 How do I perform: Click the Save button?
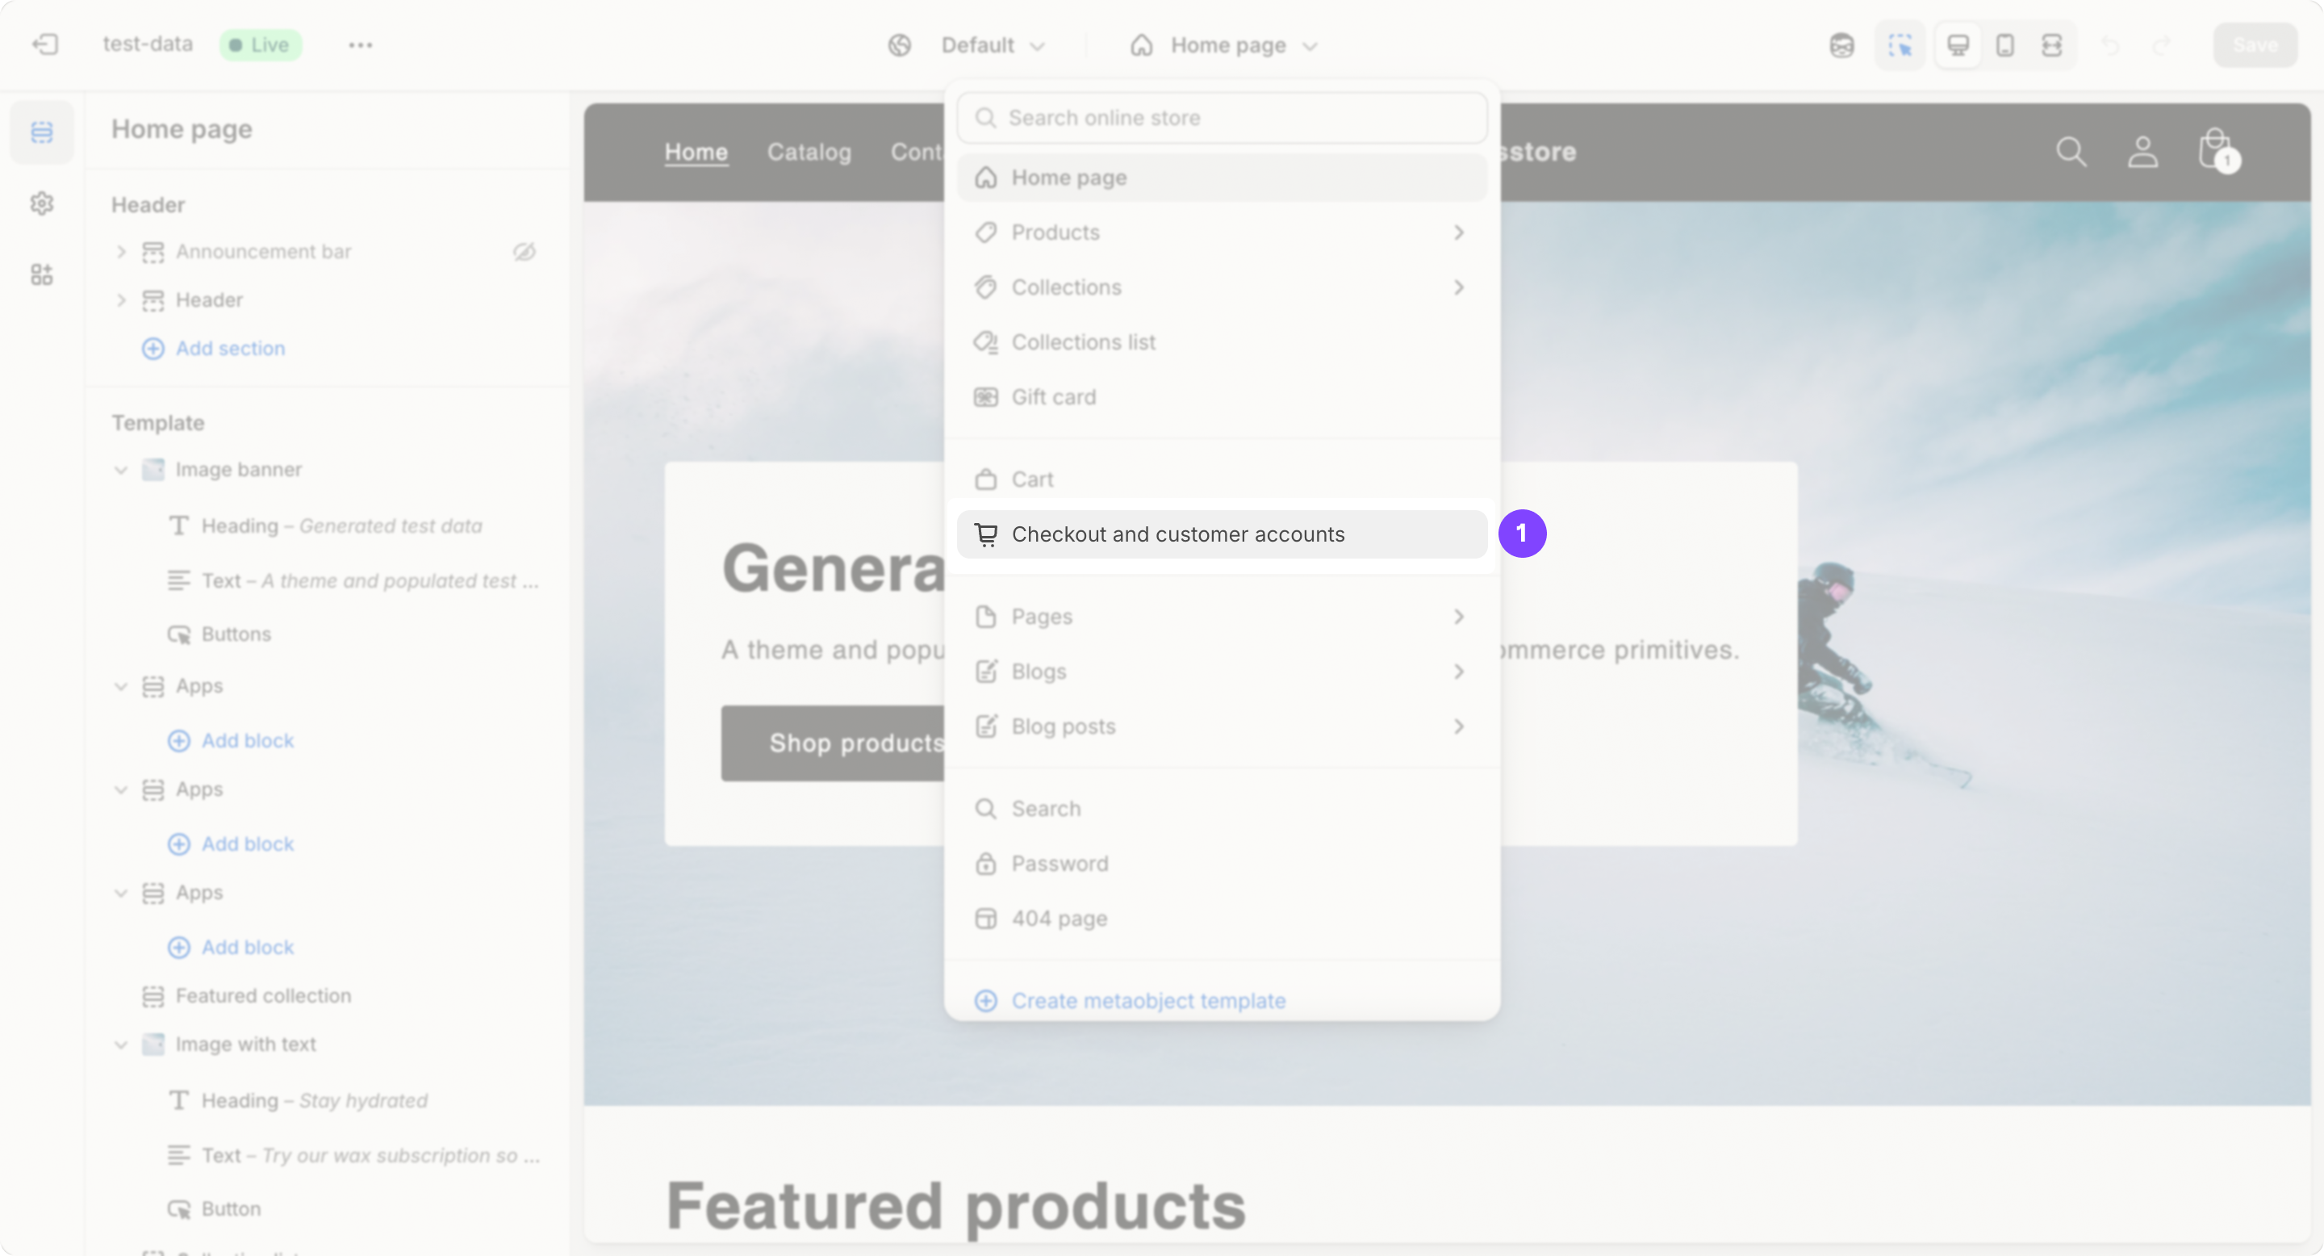2255,45
